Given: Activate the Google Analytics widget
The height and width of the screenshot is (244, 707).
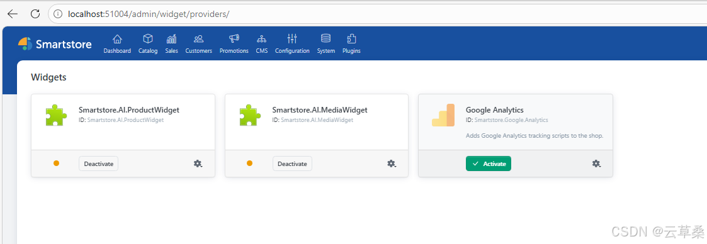Looking at the screenshot, I should 489,164.
